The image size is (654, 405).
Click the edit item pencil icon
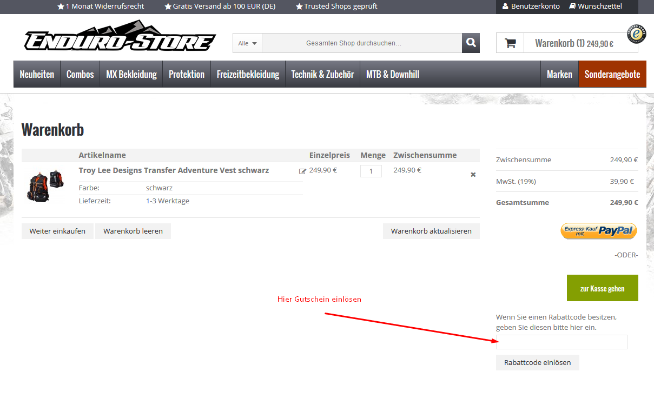coord(302,171)
